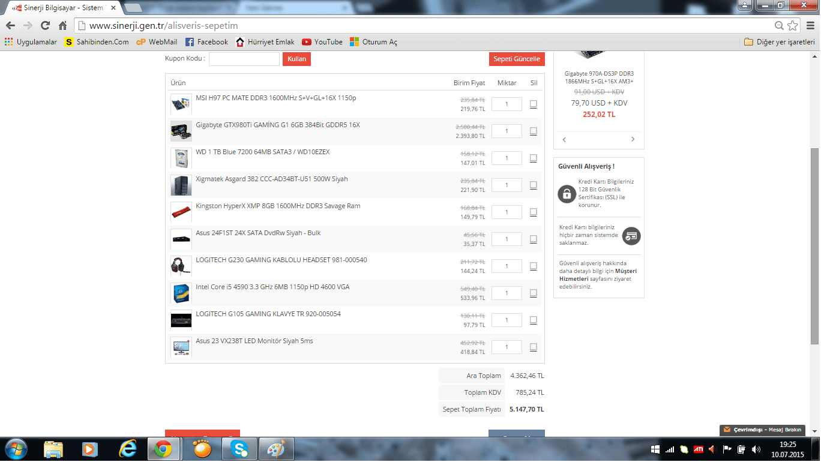The height and width of the screenshot is (462, 821).
Task: Tick the Sil checkbox for Gigabyte GTX980Ti
Action: click(533, 131)
